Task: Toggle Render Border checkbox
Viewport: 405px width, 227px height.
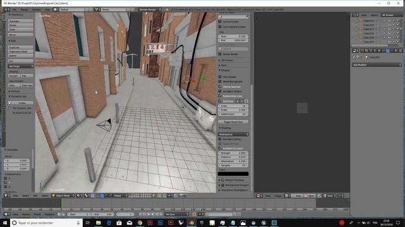Action: pos(220,54)
